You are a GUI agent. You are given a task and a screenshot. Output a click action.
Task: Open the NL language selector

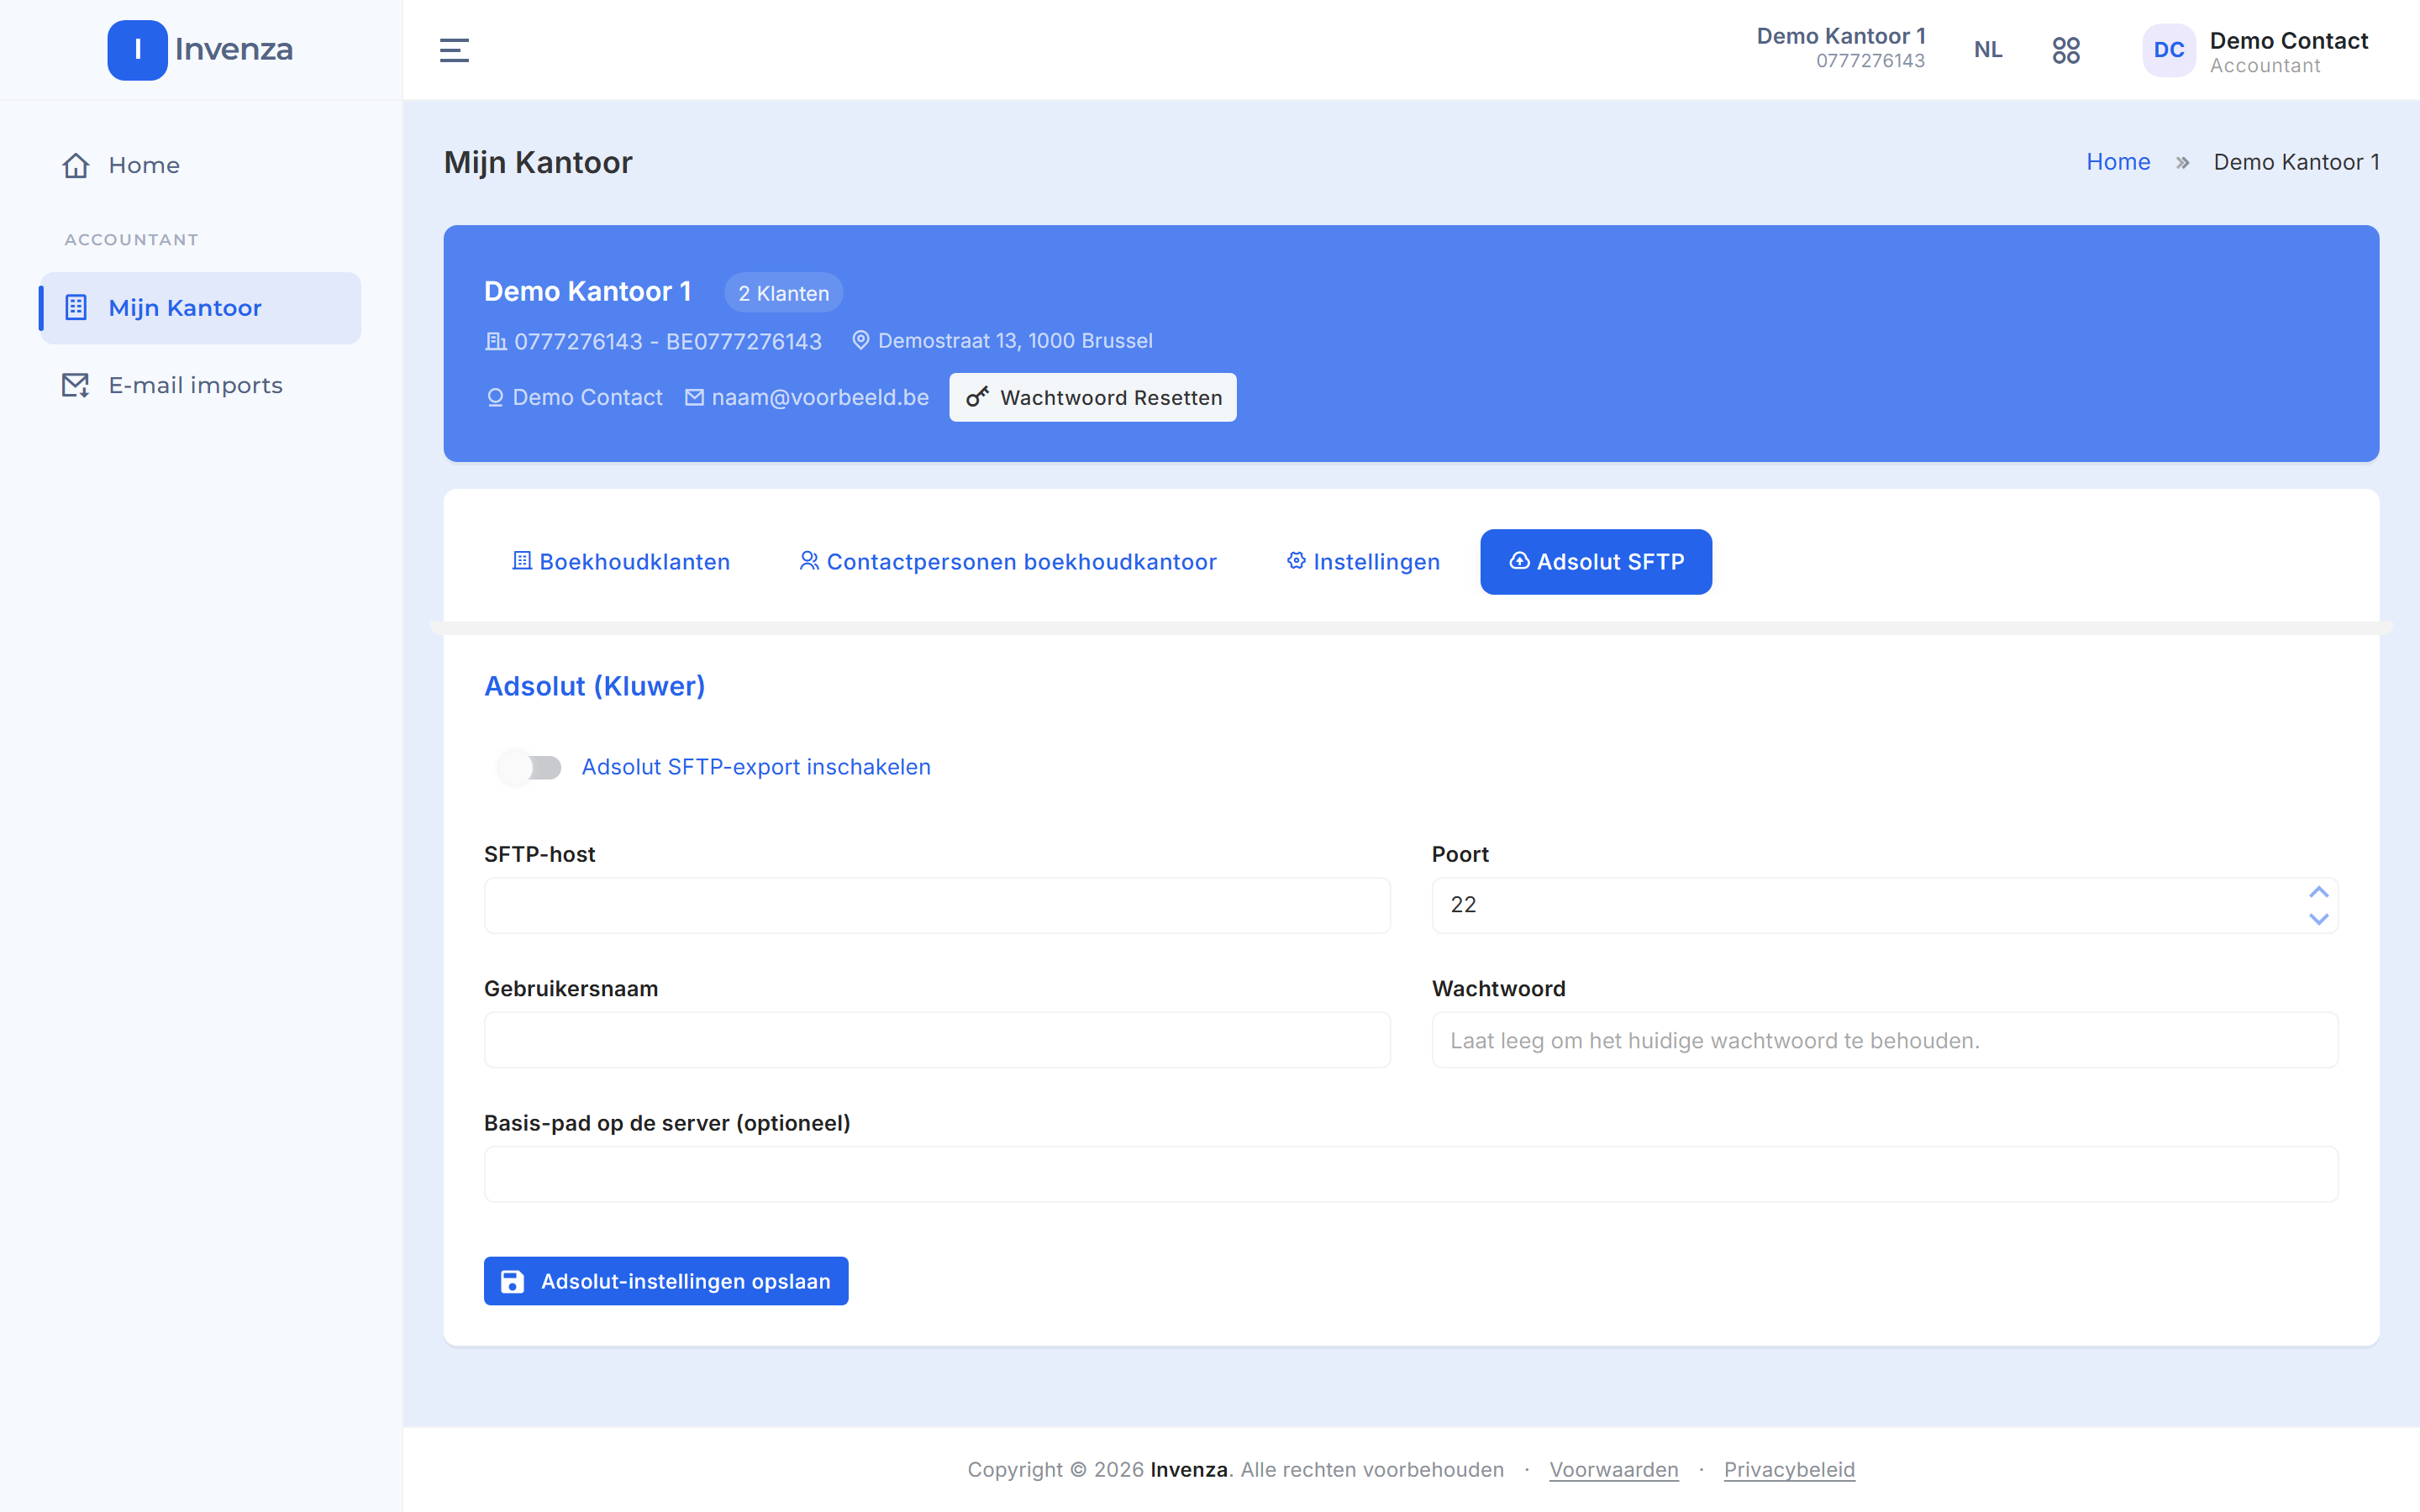coord(1988,50)
